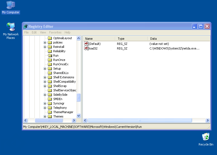Expand the Syncmgr key
Screen dimensions: 217x155
(45, 103)
